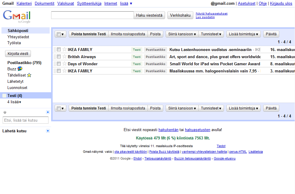The image size is (295, 194).
Task: Click the top Ilmoita roskapostista button
Action: tap(128, 34)
